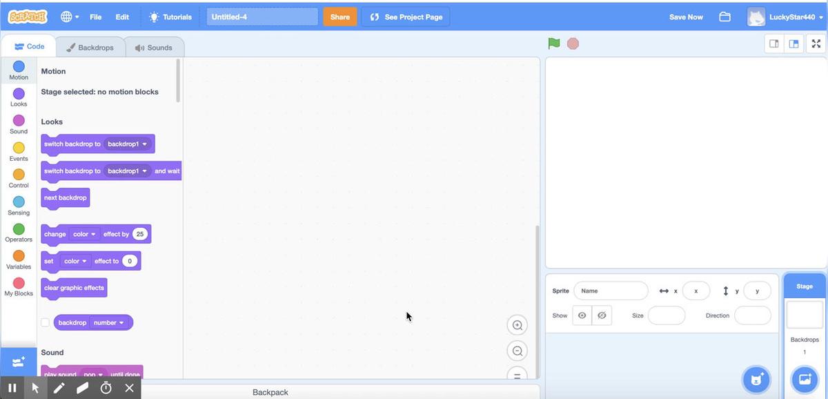The image size is (828, 399).
Task: Click the next backdrop block
Action: click(x=66, y=198)
